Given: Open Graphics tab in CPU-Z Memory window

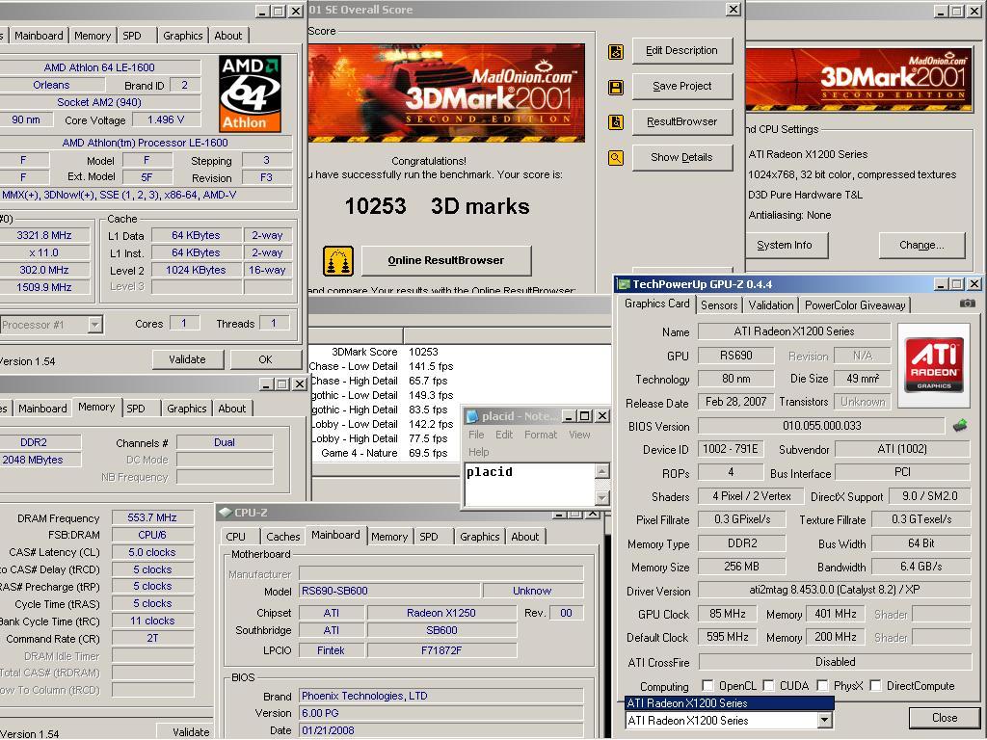Looking at the screenshot, I should [186, 409].
